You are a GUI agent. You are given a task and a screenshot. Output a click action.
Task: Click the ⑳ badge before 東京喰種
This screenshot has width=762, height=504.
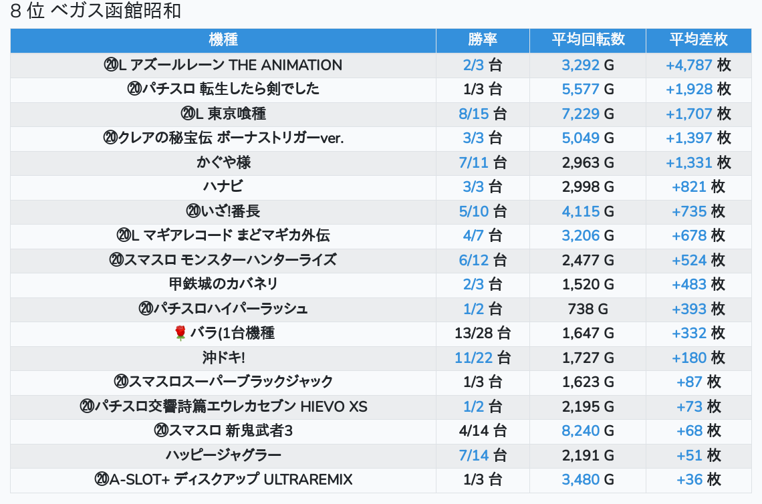(x=187, y=114)
